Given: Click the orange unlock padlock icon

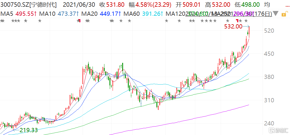Looking at the screenshot, I should [285, 14].
